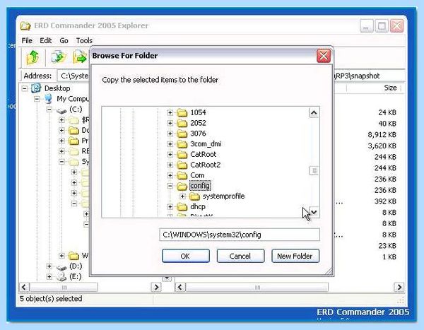Click the 8,912 KB size entry
Viewport: 424px width, 330px height.
382,135
